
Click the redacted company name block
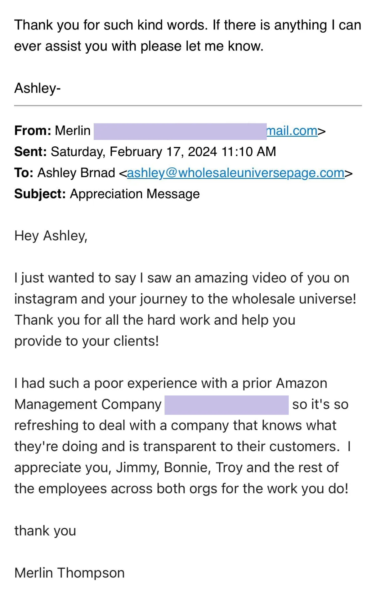click(226, 405)
